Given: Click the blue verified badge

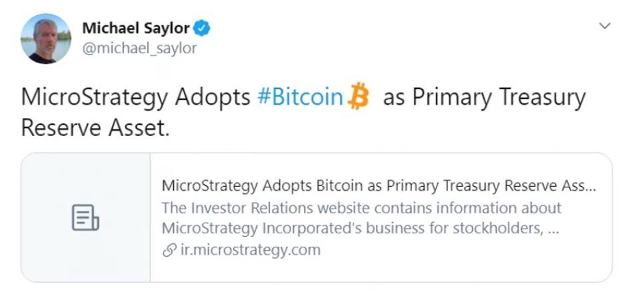Looking at the screenshot, I should 202,29.
